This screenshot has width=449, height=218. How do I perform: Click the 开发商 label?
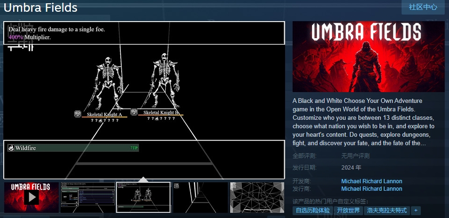coord(302,181)
